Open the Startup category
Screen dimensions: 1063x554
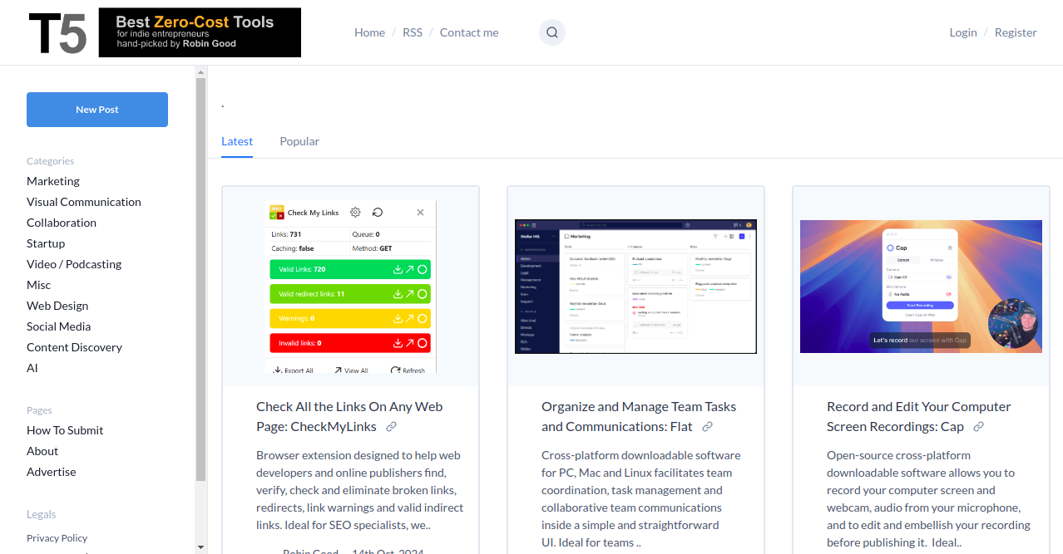(46, 243)
